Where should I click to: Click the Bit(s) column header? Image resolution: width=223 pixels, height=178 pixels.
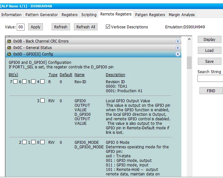click(13, 75)
